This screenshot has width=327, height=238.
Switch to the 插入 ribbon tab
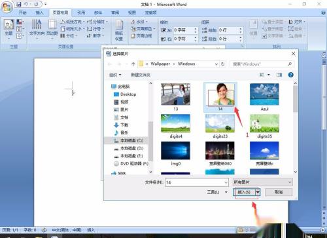coord(39,12)
